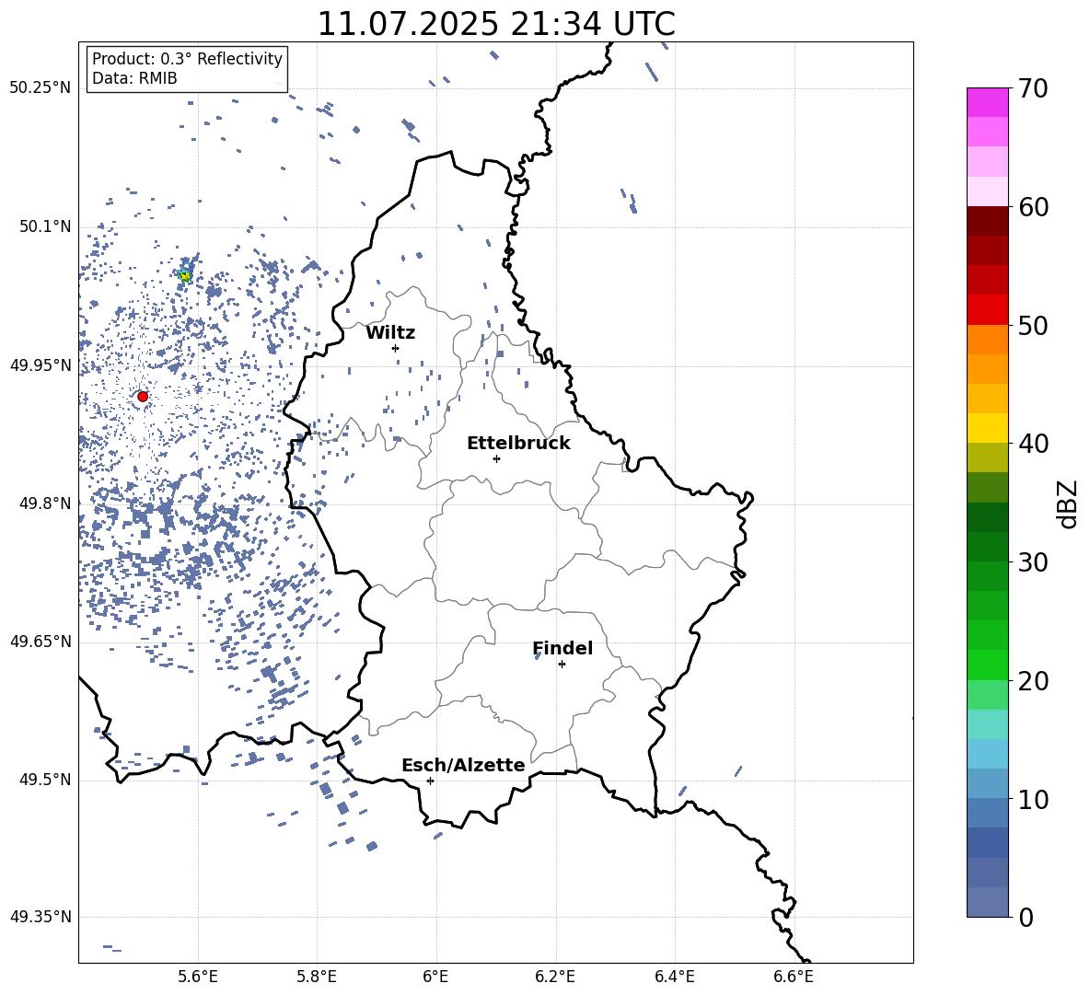Click the slate-blue bottom colorbar segment
1090x995 pixels.
coord(987,902)
